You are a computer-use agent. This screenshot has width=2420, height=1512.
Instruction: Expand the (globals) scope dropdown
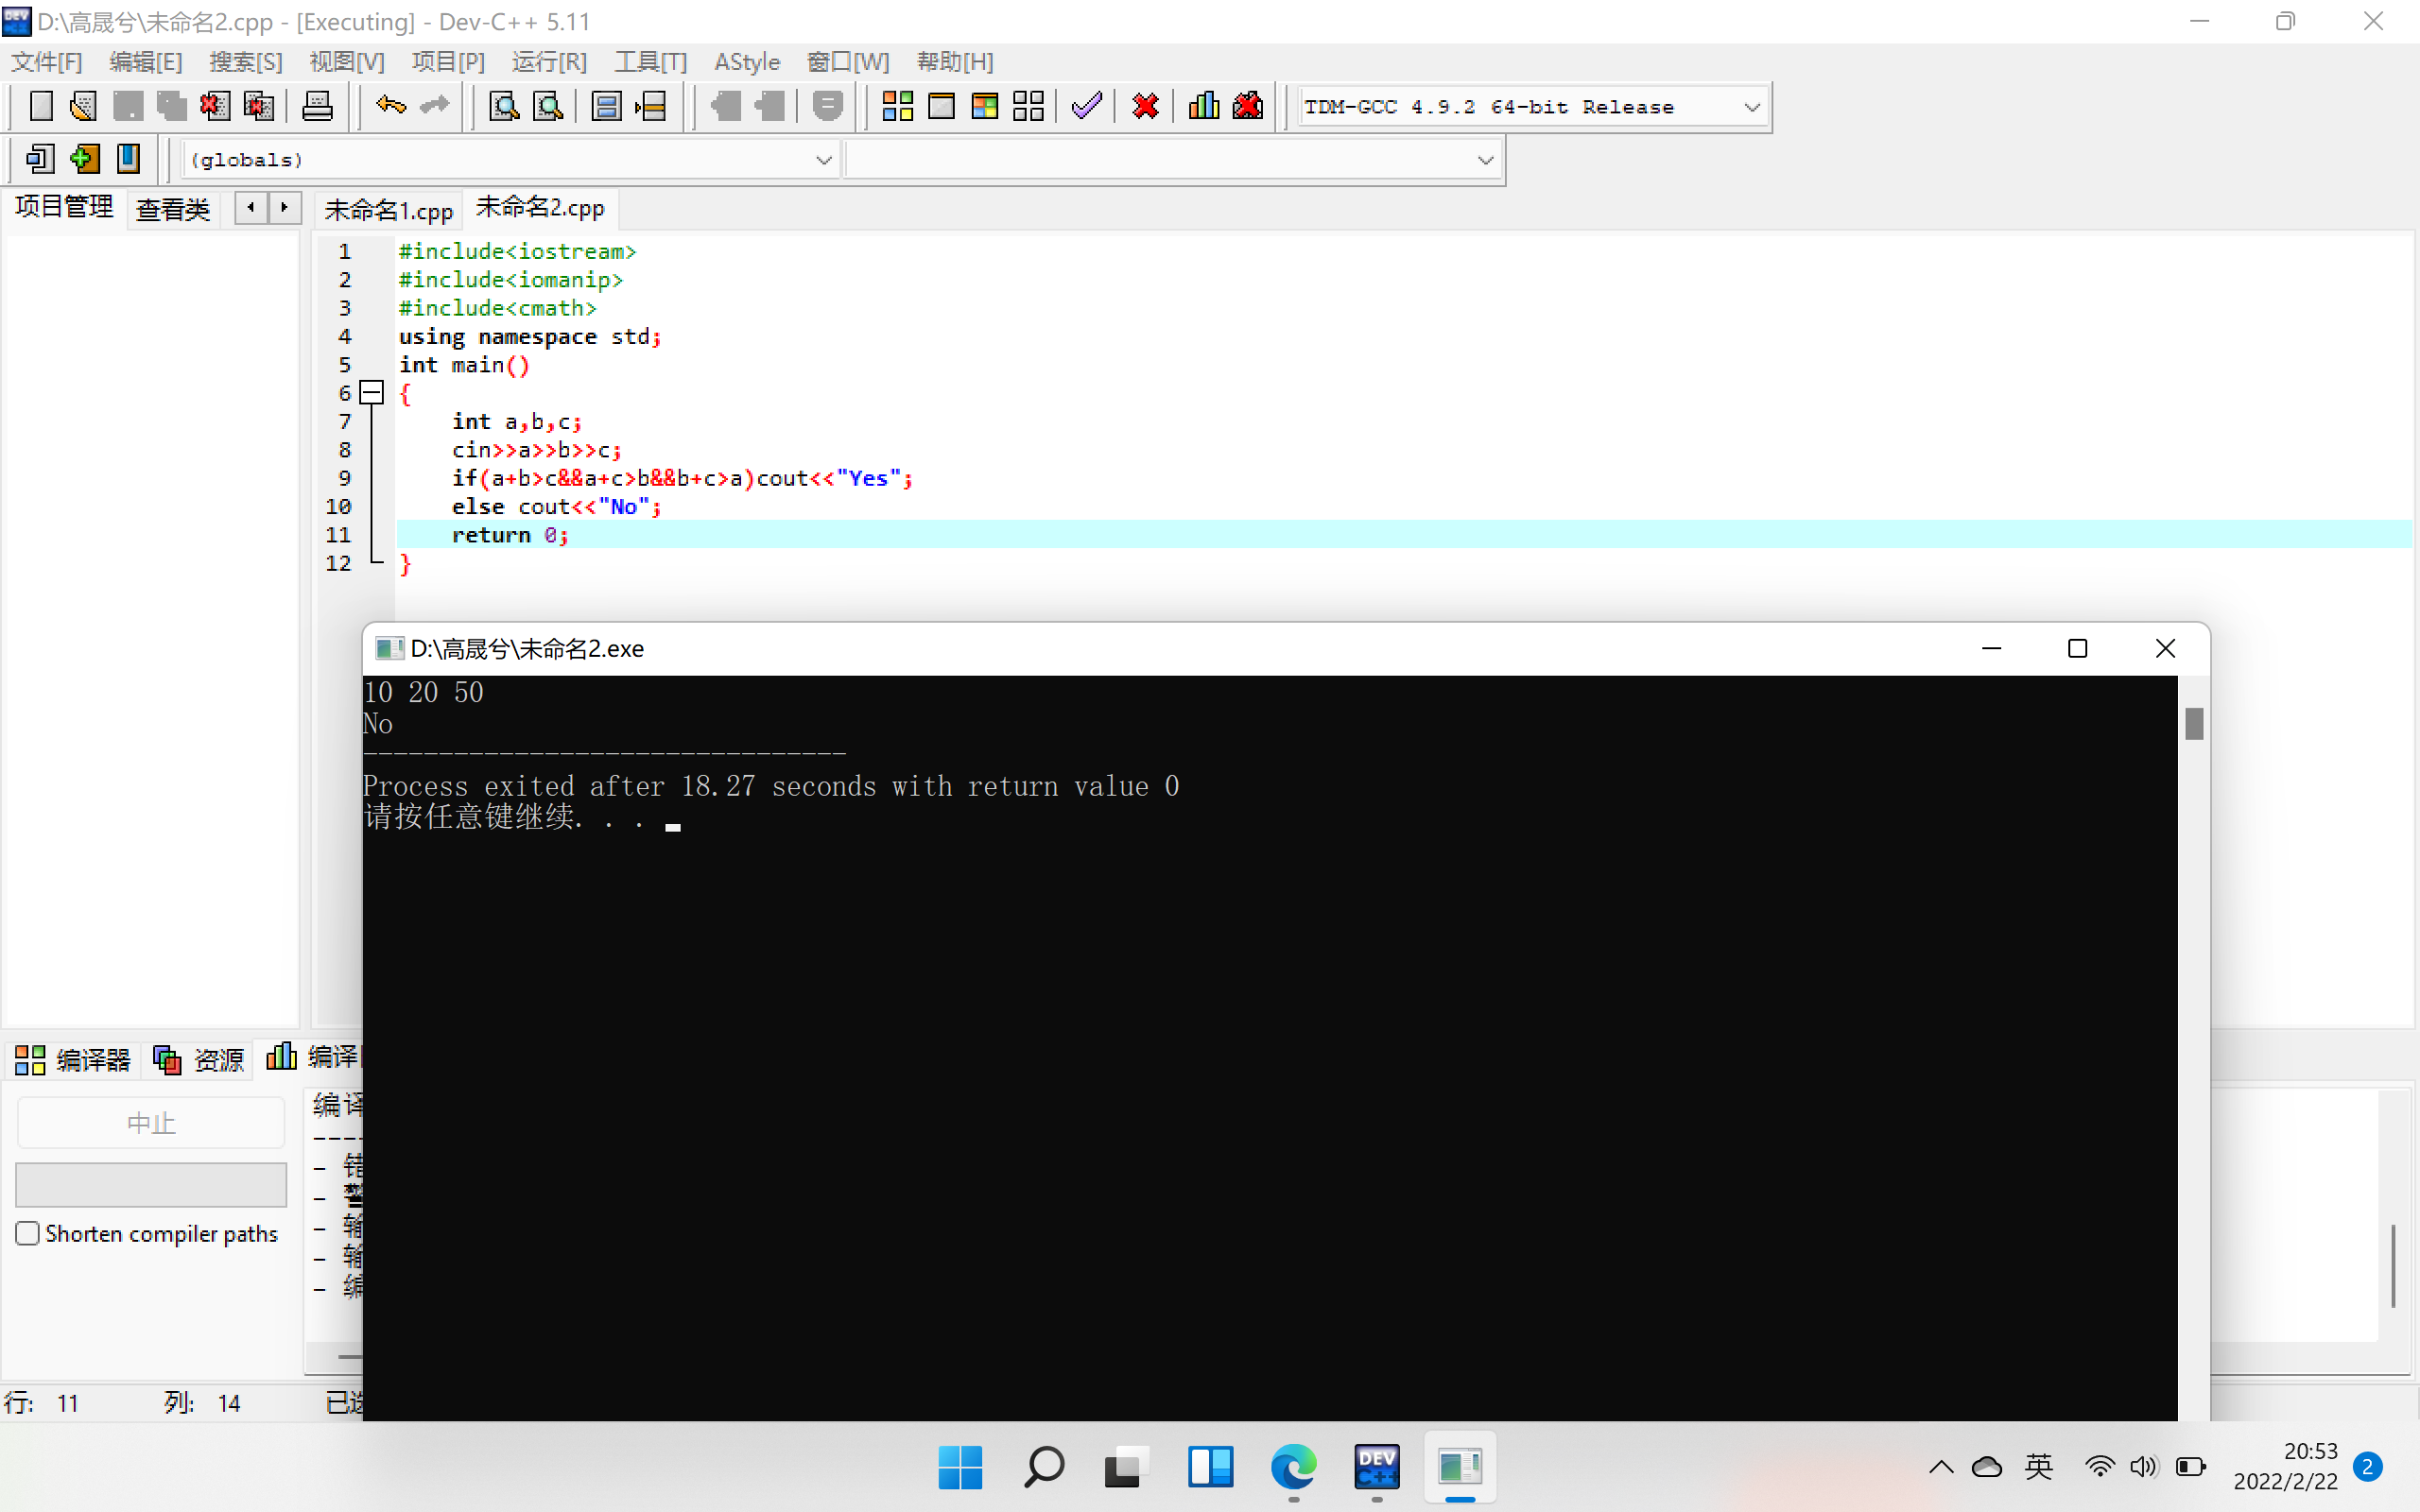pyautogui.click(x=823, y=160)
